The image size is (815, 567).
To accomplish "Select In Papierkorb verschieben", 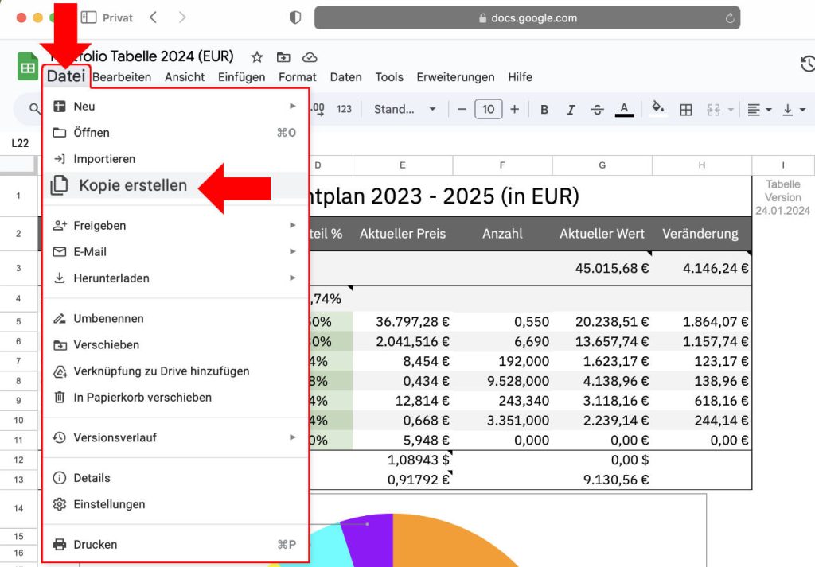I will 176,398.
